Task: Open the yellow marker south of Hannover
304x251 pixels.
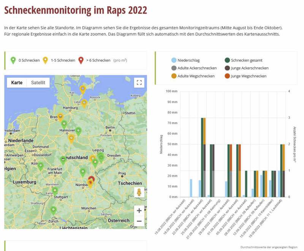Action: [x=71, y=139]
